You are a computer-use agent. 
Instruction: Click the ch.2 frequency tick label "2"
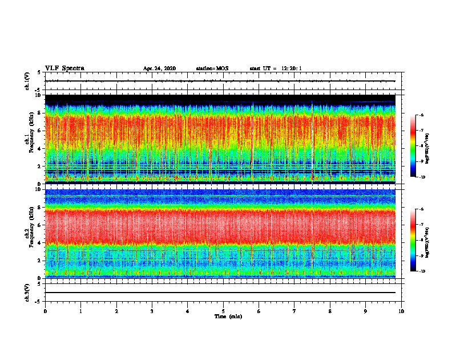39,261
